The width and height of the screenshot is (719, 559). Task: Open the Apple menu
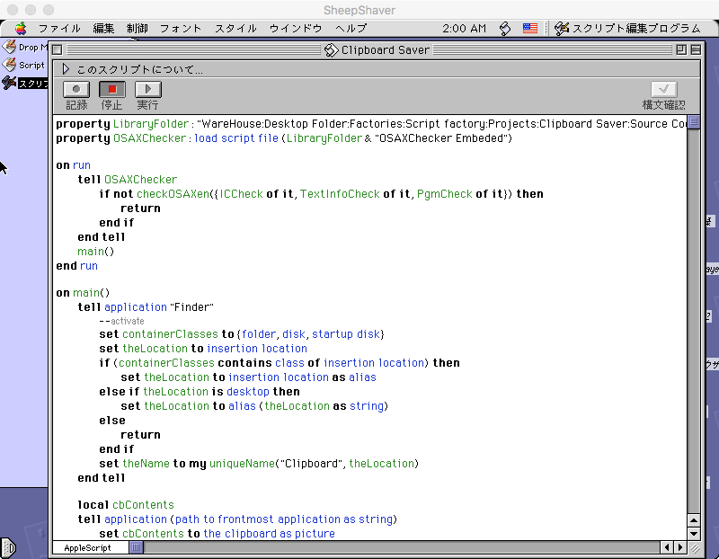coord(20,29)
